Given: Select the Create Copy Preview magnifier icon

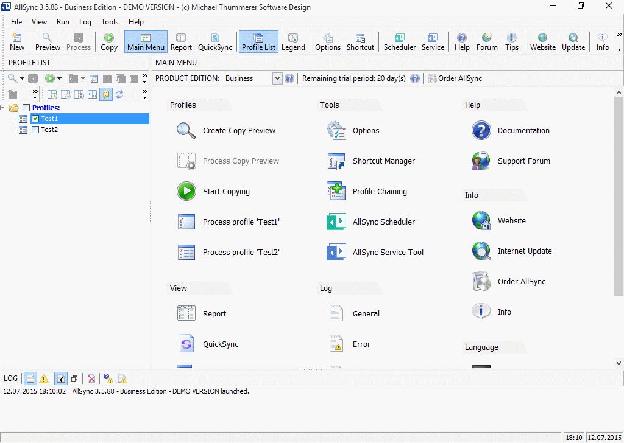Looking at the screenshot, I should click(185, 130).
